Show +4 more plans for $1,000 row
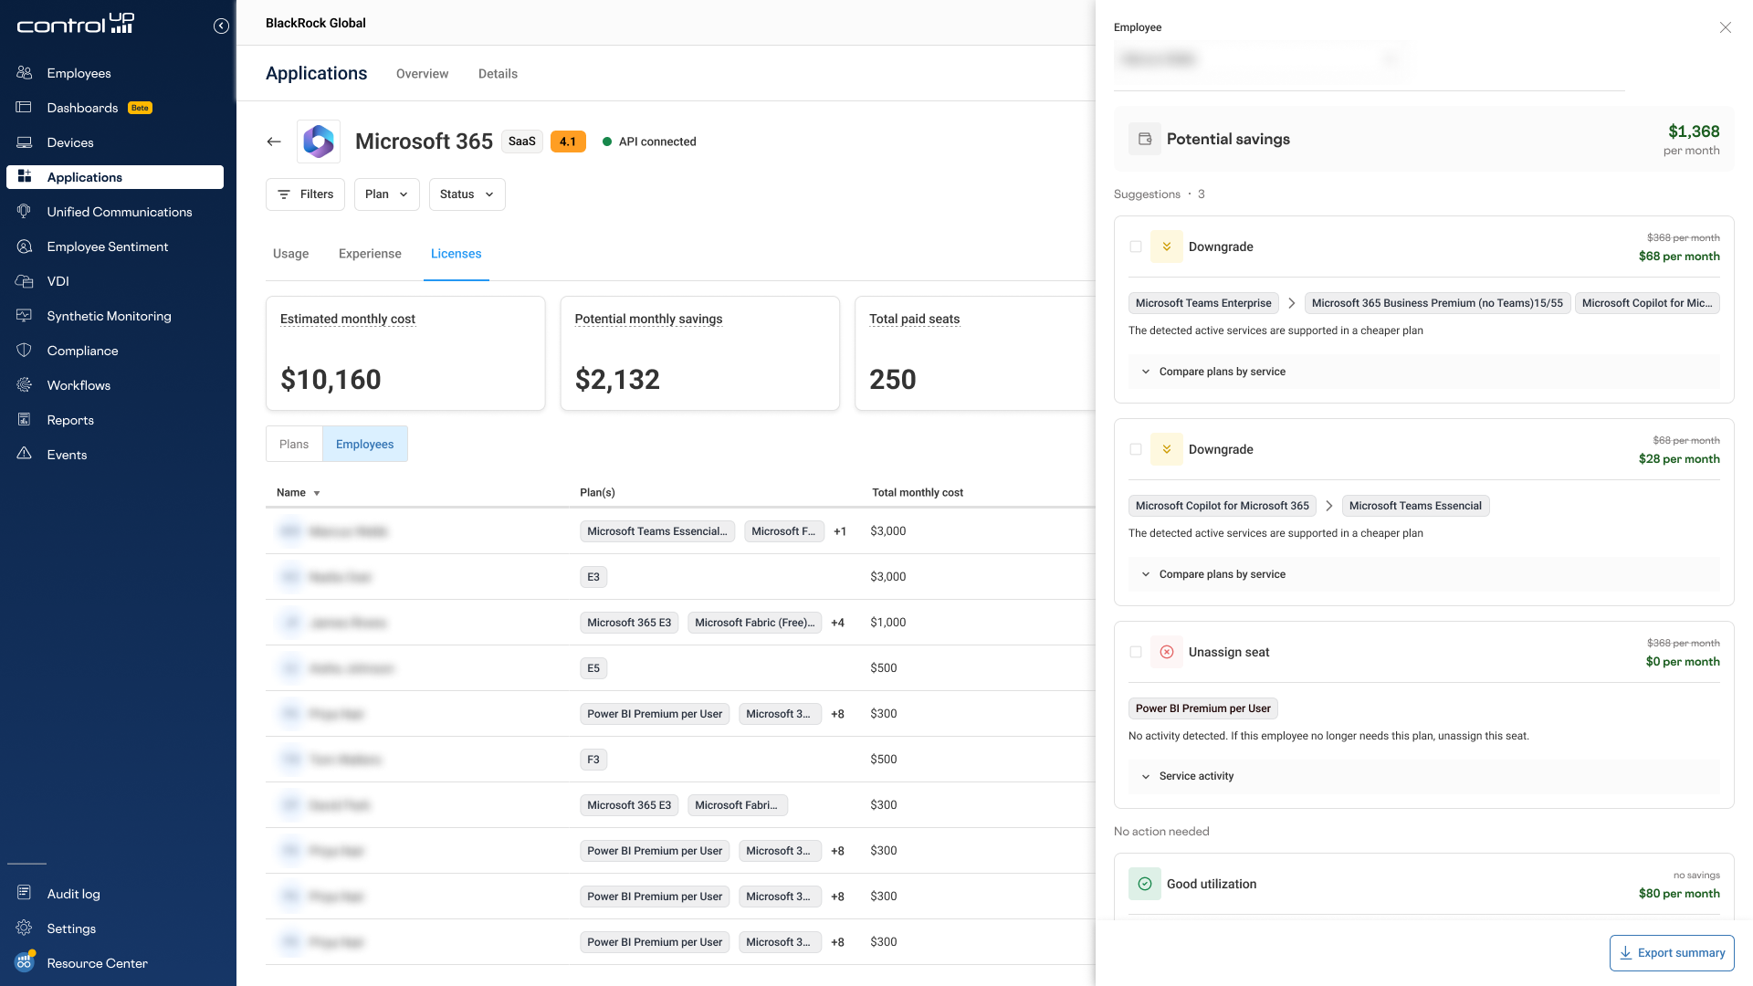 pyautogui.click(x=837, y=623)
